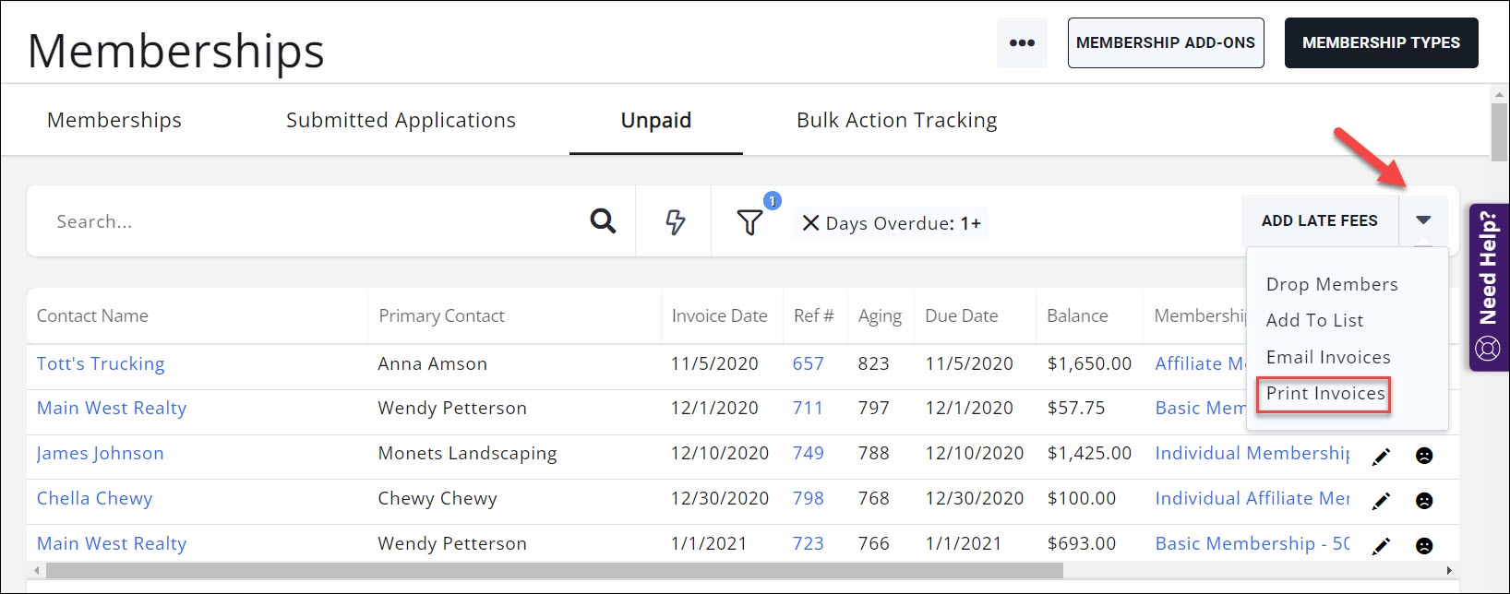The image size is (1510, 594).
Task: Click the Membership Add-Ons button
Action: 1165,43
